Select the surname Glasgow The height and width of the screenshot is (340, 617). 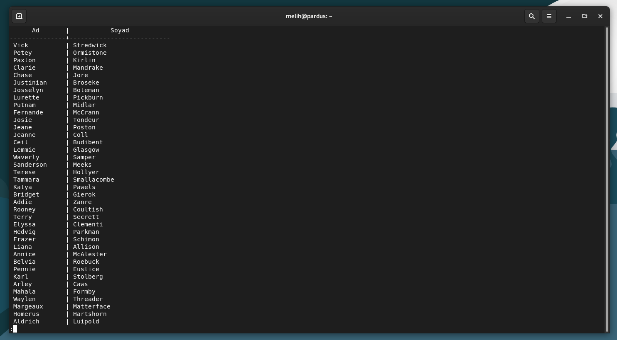pos(86,150)
